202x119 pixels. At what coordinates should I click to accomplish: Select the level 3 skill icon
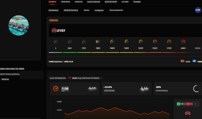tap(84, 42)
